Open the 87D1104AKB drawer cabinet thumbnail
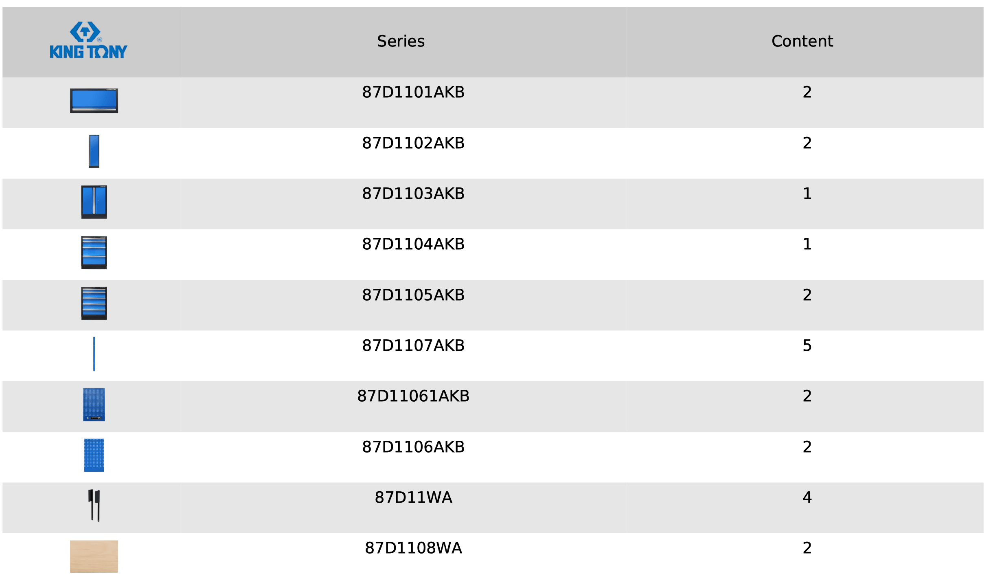The width and height of the screenshot is (991, 576). click(94, 253)
